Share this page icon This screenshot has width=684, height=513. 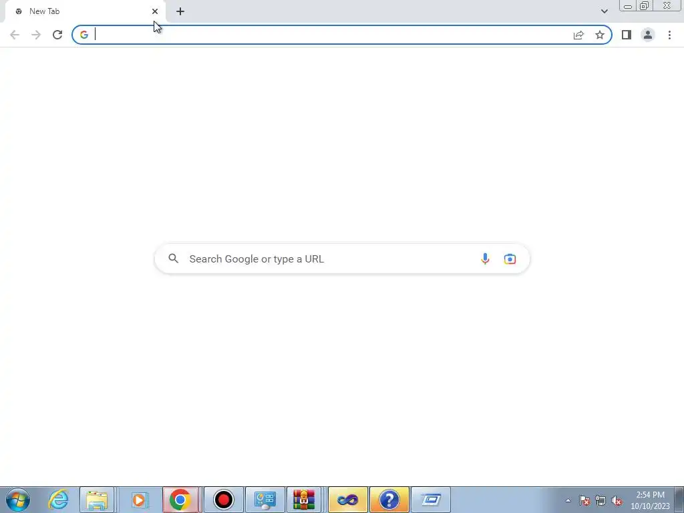(578, 35)
